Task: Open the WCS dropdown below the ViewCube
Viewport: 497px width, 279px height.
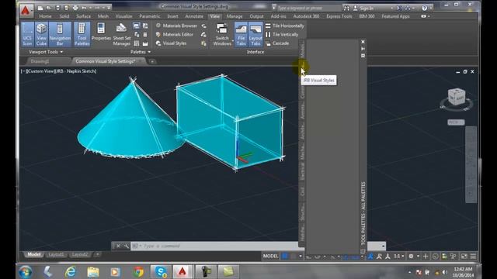Action: (456, 122)
